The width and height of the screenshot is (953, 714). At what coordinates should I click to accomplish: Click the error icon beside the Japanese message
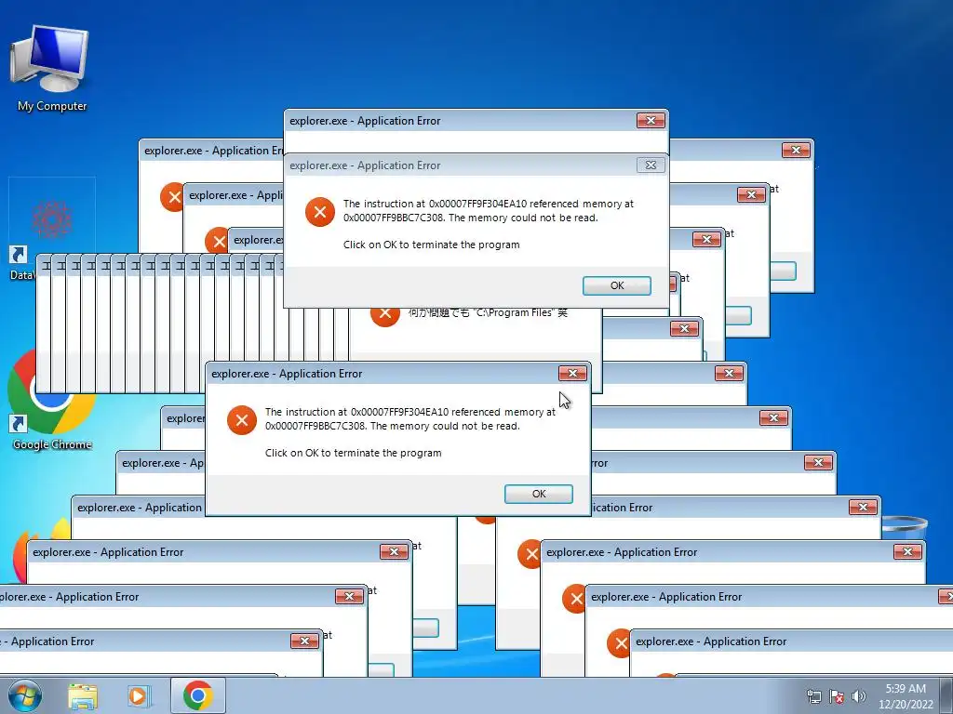point(385,316)
